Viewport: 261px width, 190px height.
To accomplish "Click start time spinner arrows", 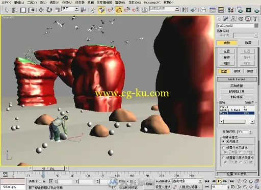I will point(251,131).
